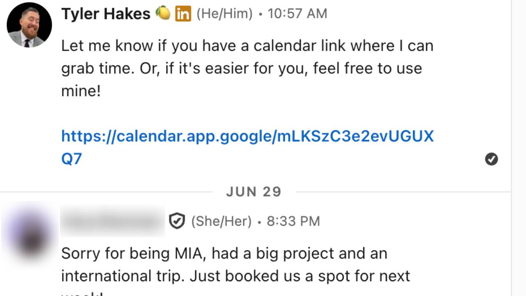Click the verification shield badge icon
The width and height of the screenshot is (526, 296).
177,222
